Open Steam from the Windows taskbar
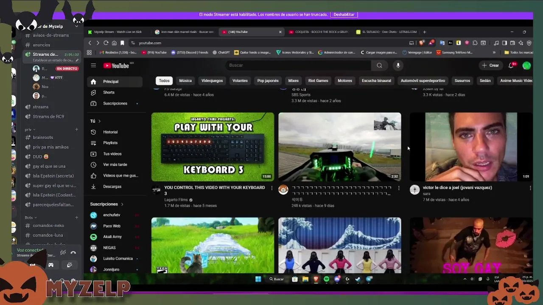Screen dimensions: 543x305 (358, 279)
